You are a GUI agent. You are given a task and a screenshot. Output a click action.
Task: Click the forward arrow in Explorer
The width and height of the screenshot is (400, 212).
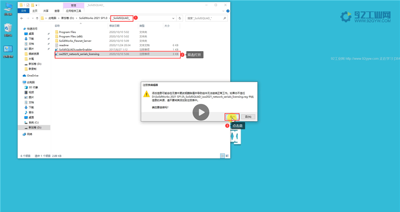28,18
